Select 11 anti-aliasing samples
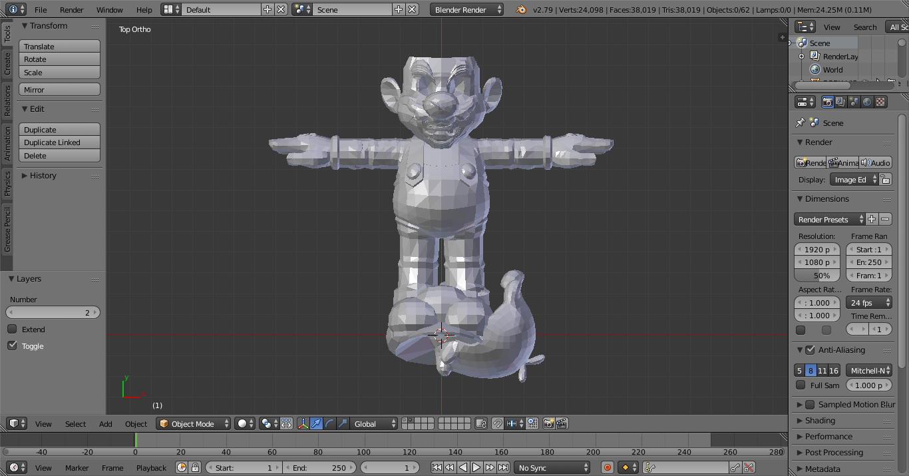 click(822, 371)
